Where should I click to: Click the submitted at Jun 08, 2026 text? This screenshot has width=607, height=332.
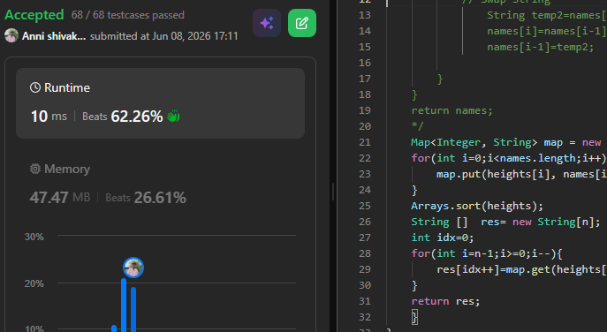(164, 36)
